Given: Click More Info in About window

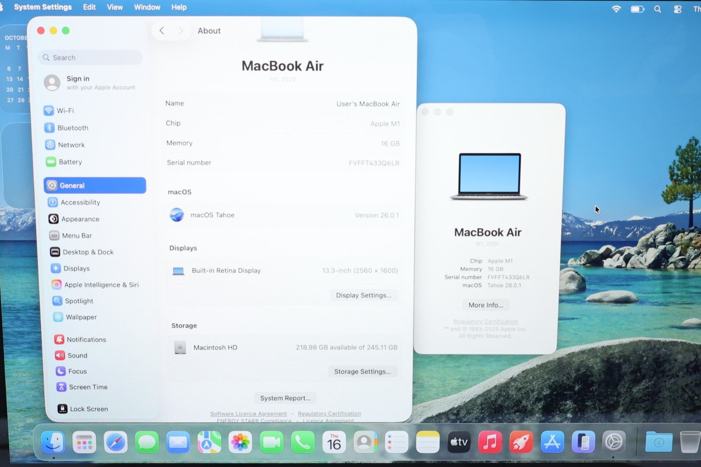Looking at the screenshot, I should pos(486,305).
